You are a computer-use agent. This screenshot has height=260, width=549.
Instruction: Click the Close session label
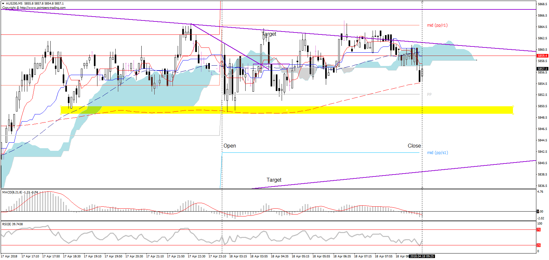(414, 146)
